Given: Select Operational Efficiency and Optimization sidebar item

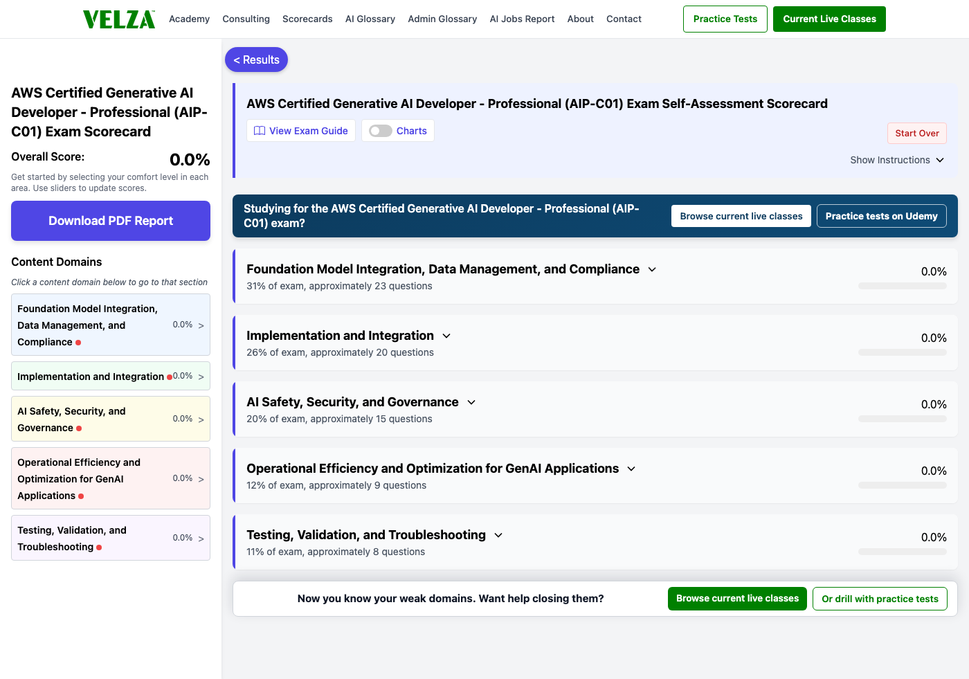Looking at the screenshot, I should pyautogui.click(x=111, y=478).
